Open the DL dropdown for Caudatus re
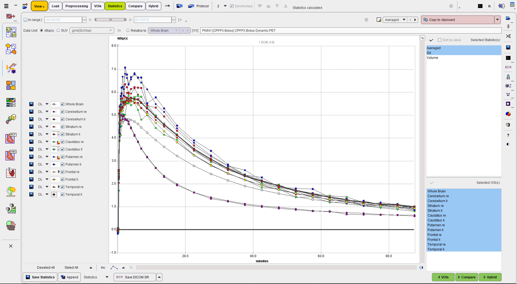This screenshot has width=517, height=284. pos(47,142)
